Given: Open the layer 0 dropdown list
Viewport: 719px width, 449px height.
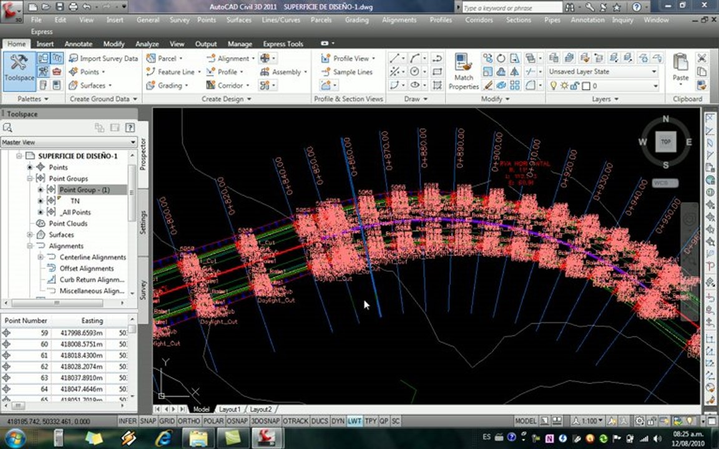Looking at the screenshot, I should pyautogui.click(x=655, y=85).
